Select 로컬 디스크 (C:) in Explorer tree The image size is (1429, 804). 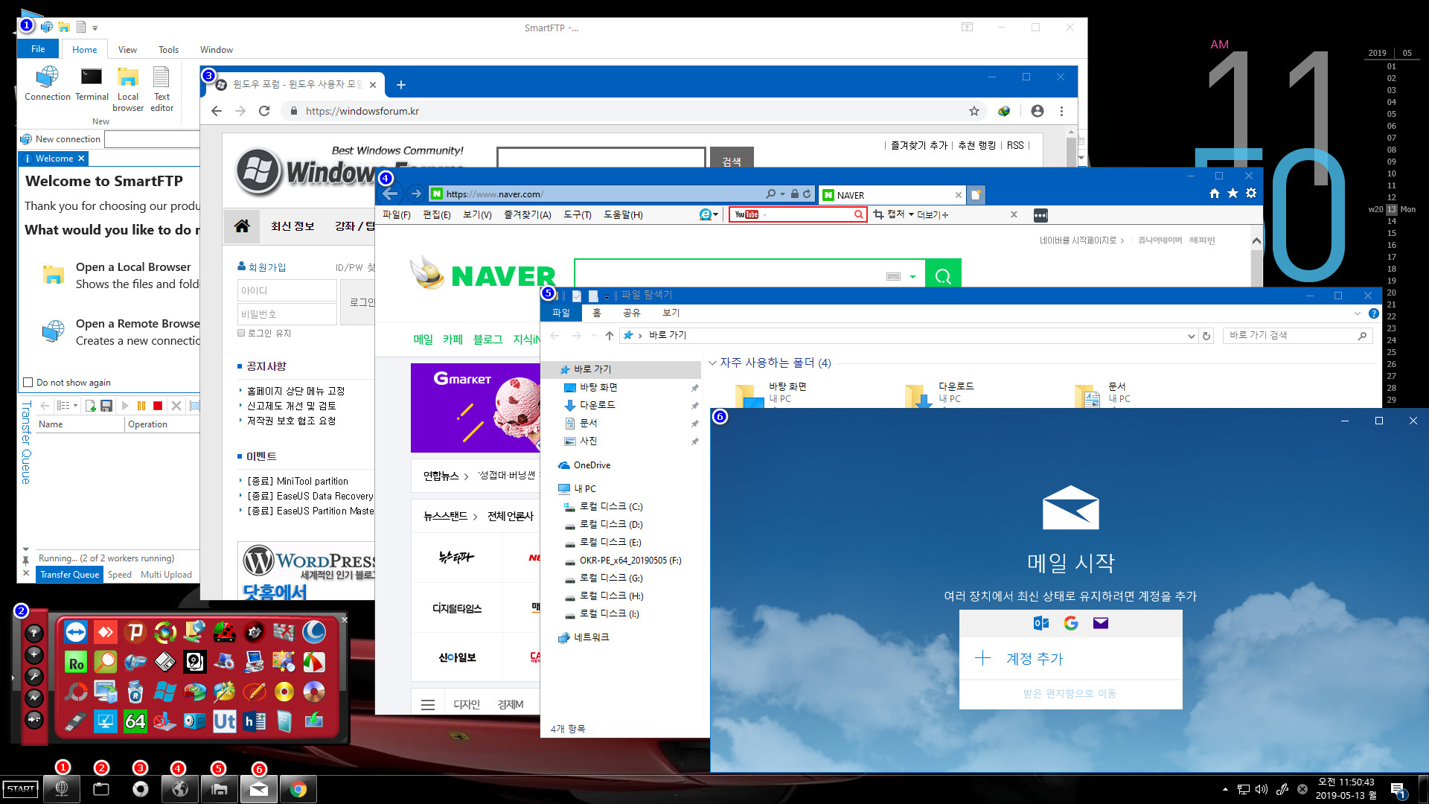pyautogui.click(x=611, y=507)
